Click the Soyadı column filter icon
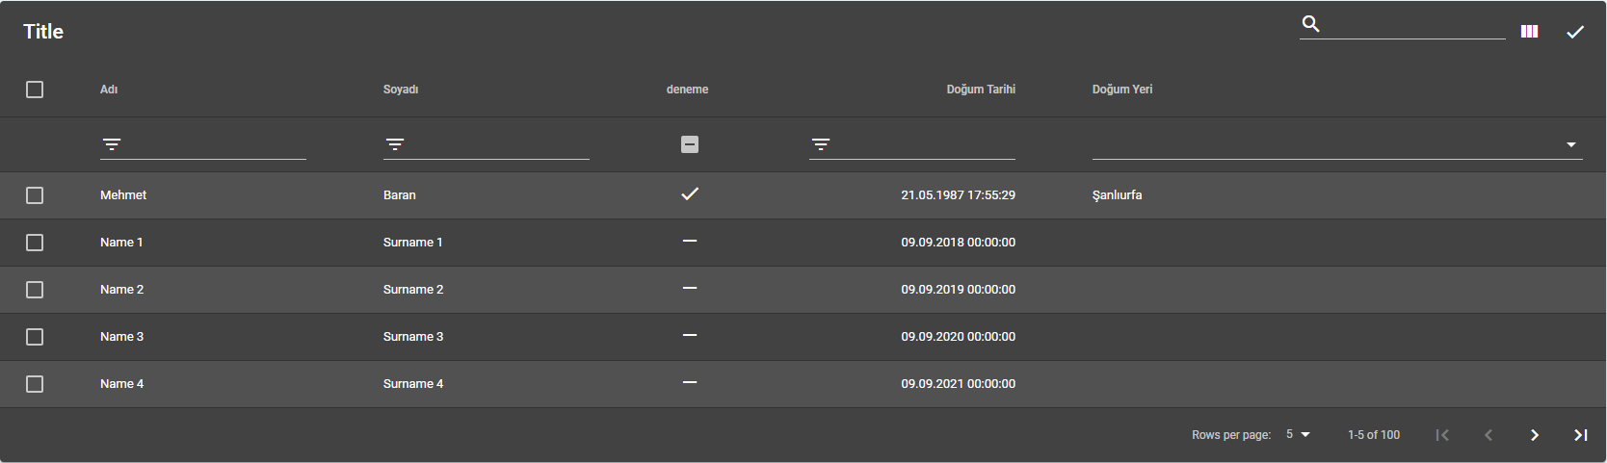 pyautogui.click(x=395, y=144)
